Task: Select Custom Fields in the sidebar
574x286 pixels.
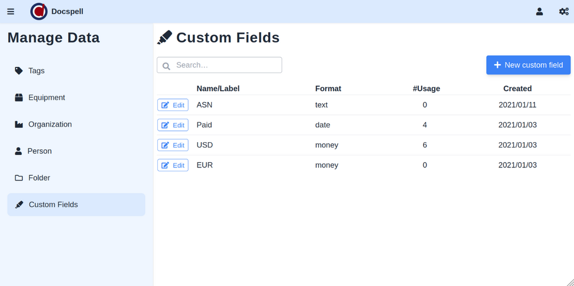Action: tap(76, 205)
